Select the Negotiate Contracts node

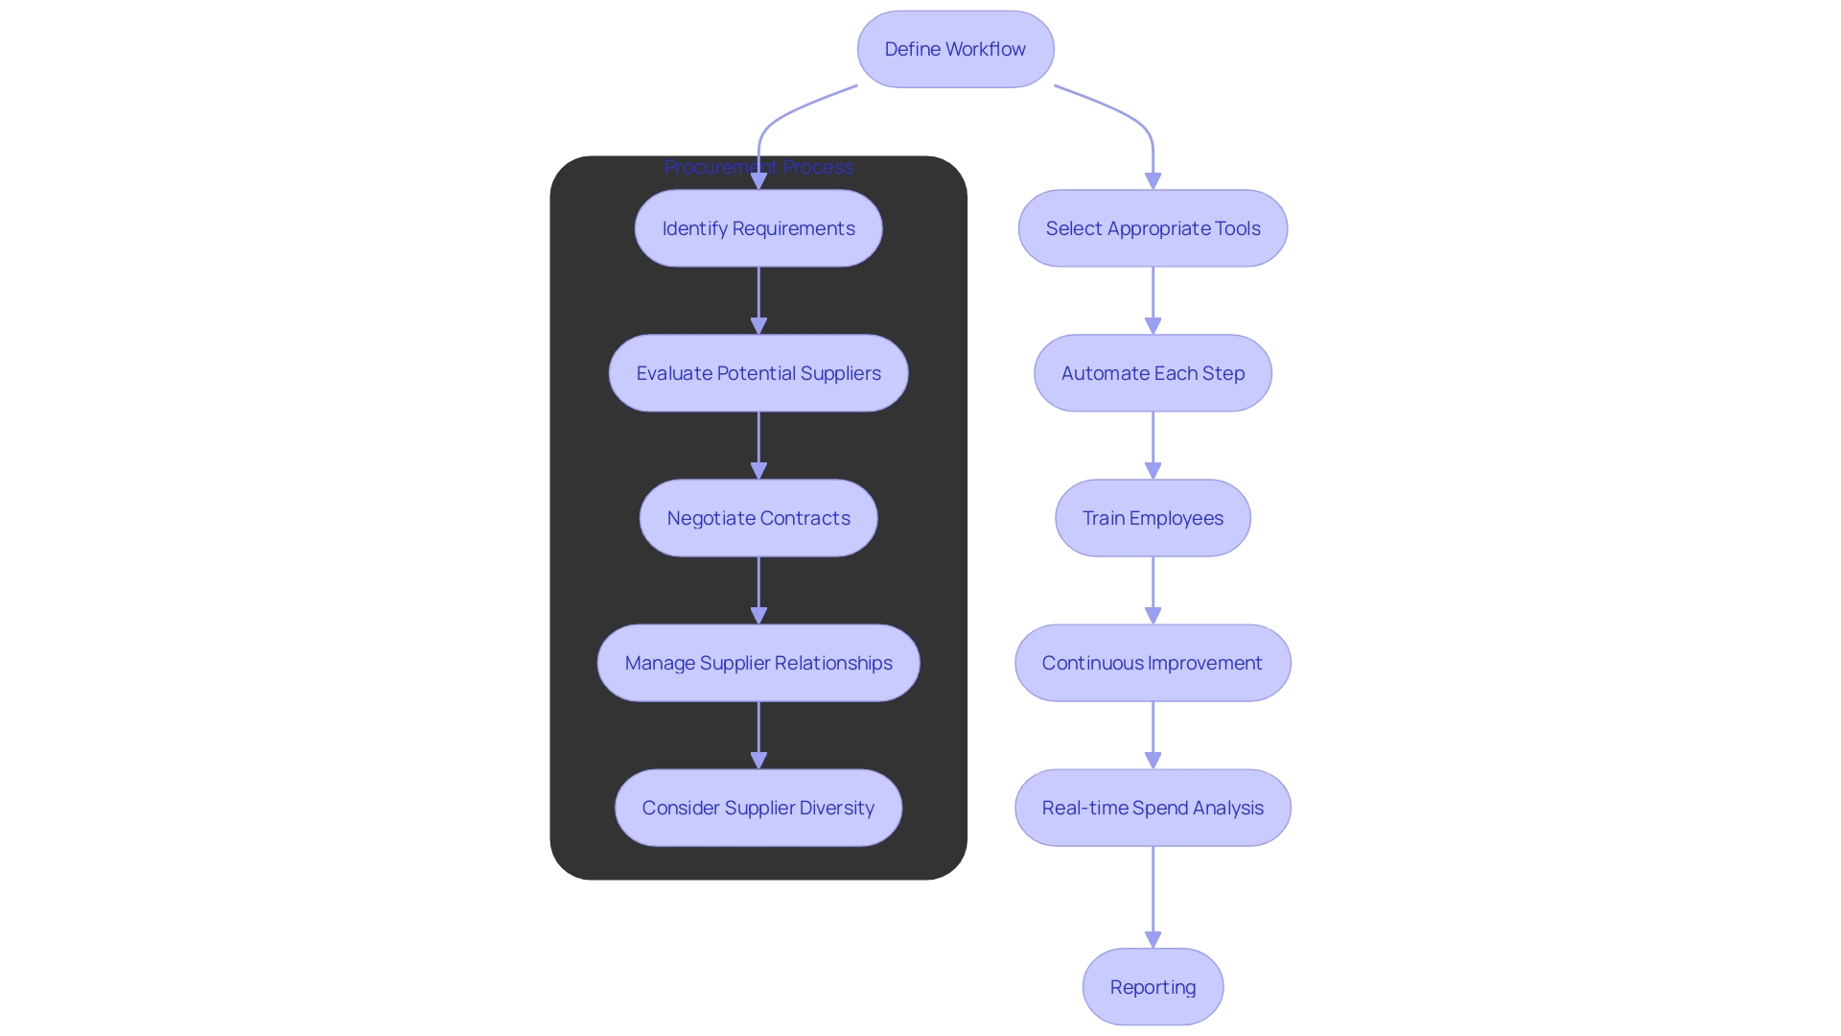(x=757, y=517)
